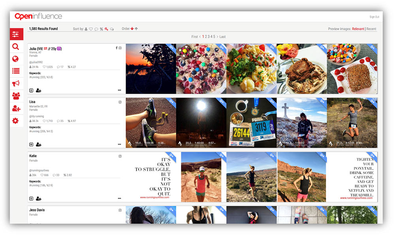Open Julia's sunset bicycle photo
The width and height of the screenshot is (395, 239).
tap(151, 69)
